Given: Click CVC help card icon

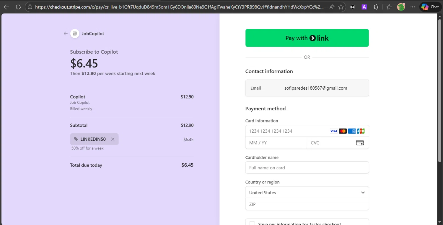Looking at the screenshot, I should 360,143.
